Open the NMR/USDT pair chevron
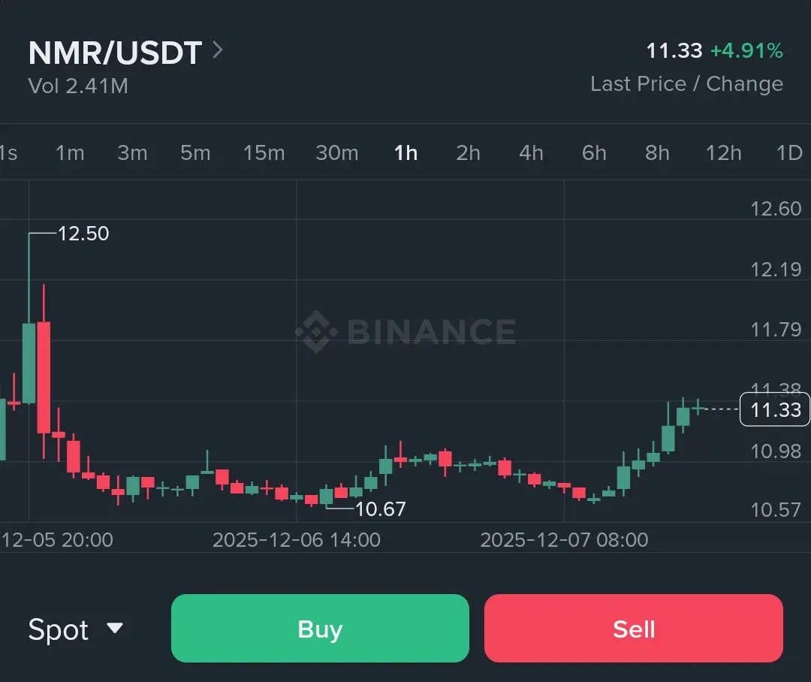 (218, 50)
